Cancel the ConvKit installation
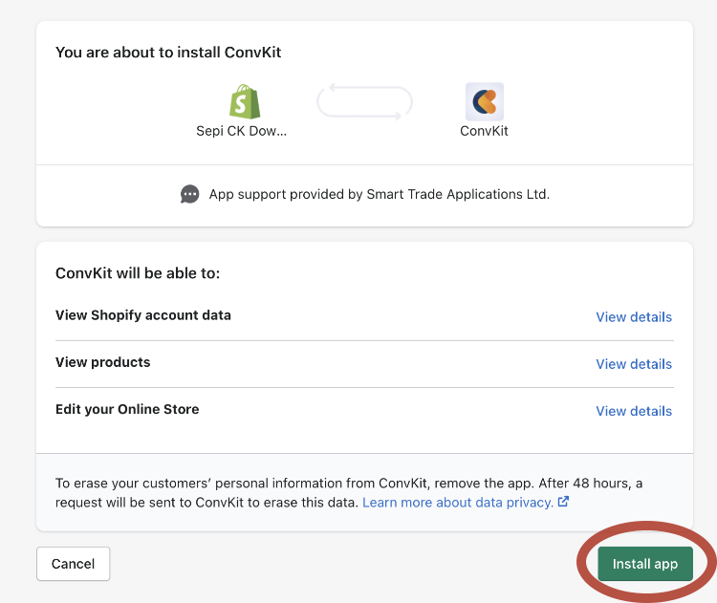The width and height of the screenshot is (717, 603). tap(74, 564)
